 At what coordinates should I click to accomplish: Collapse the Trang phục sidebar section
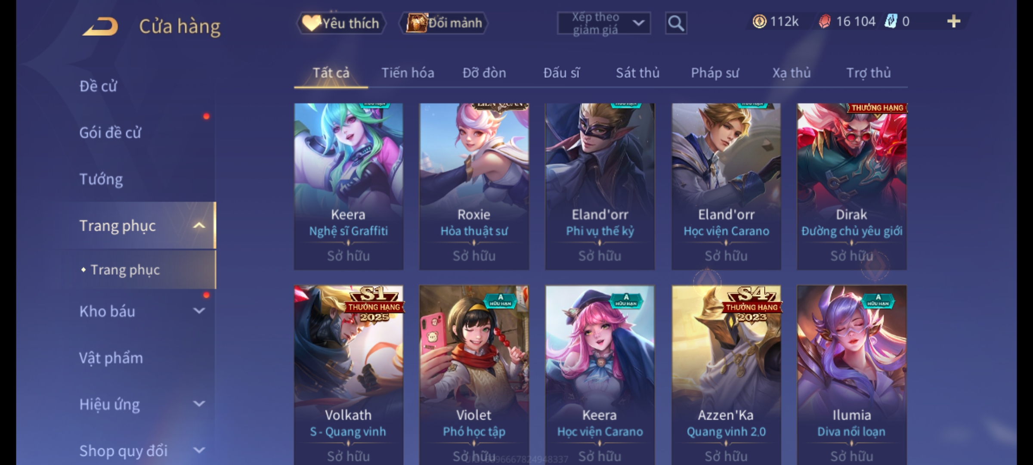tap(199, 225)
